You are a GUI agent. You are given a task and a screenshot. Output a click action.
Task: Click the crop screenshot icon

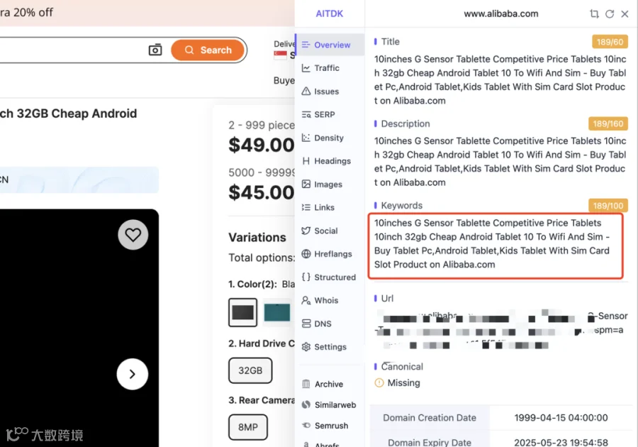[594, 14]
